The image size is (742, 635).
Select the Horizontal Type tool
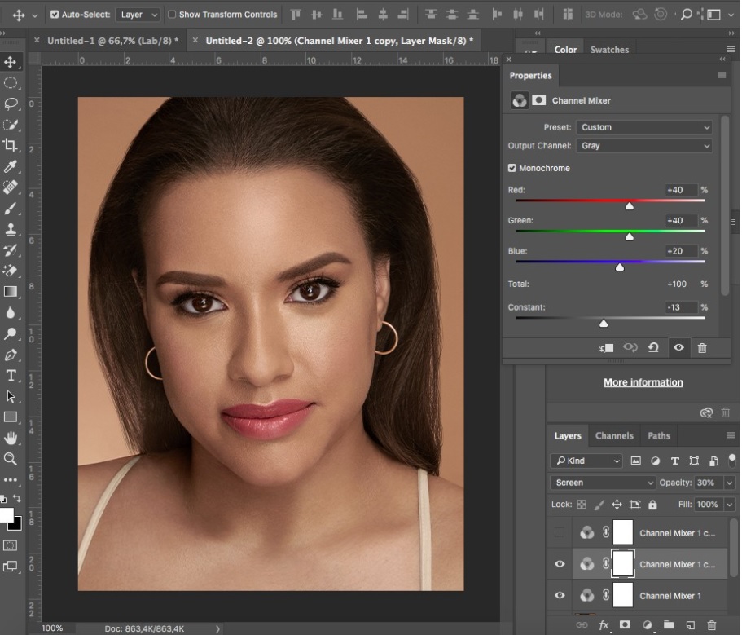tap(11, 375)
